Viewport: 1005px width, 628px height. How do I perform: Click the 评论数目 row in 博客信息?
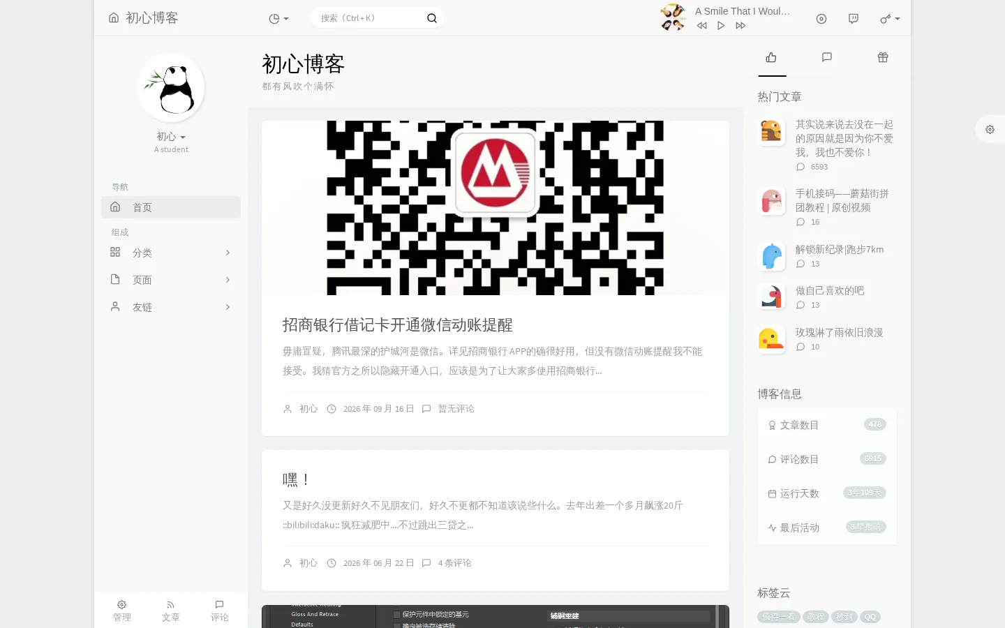[x=827, y=459]
